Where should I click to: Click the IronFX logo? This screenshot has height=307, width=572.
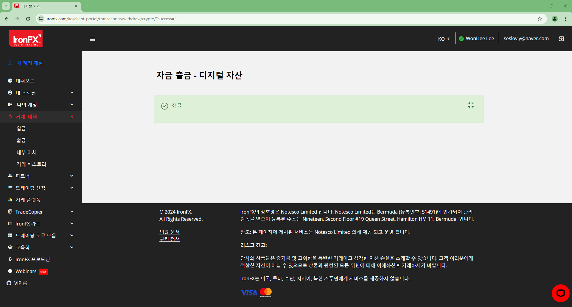point(26,39)
